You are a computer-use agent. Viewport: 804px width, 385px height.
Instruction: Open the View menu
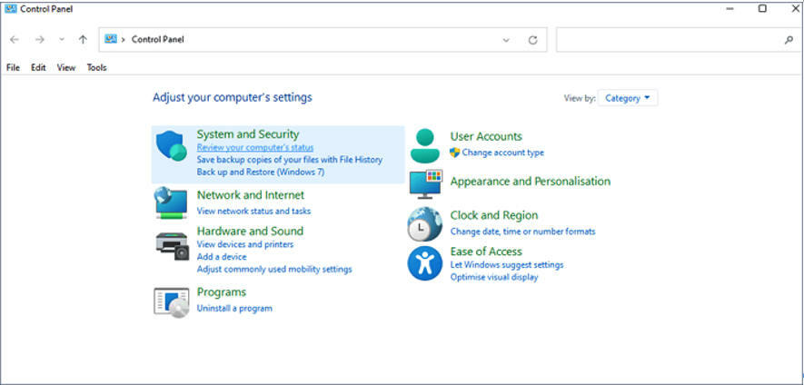point(66,67)
